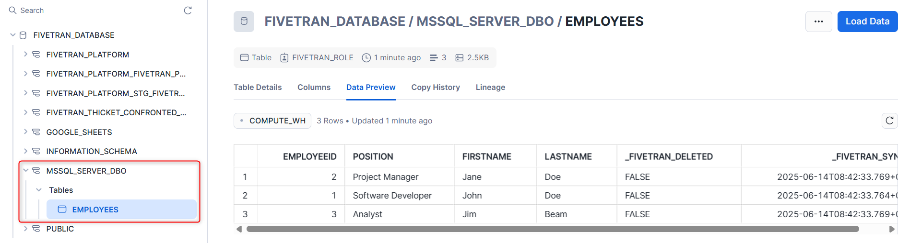Expand the FIVETRAN_PLATFORM_STG_FIVETR... schema
Viewport: 898px width, 243px height.
25,93
